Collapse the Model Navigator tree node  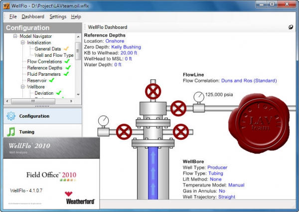pos(15,36)
